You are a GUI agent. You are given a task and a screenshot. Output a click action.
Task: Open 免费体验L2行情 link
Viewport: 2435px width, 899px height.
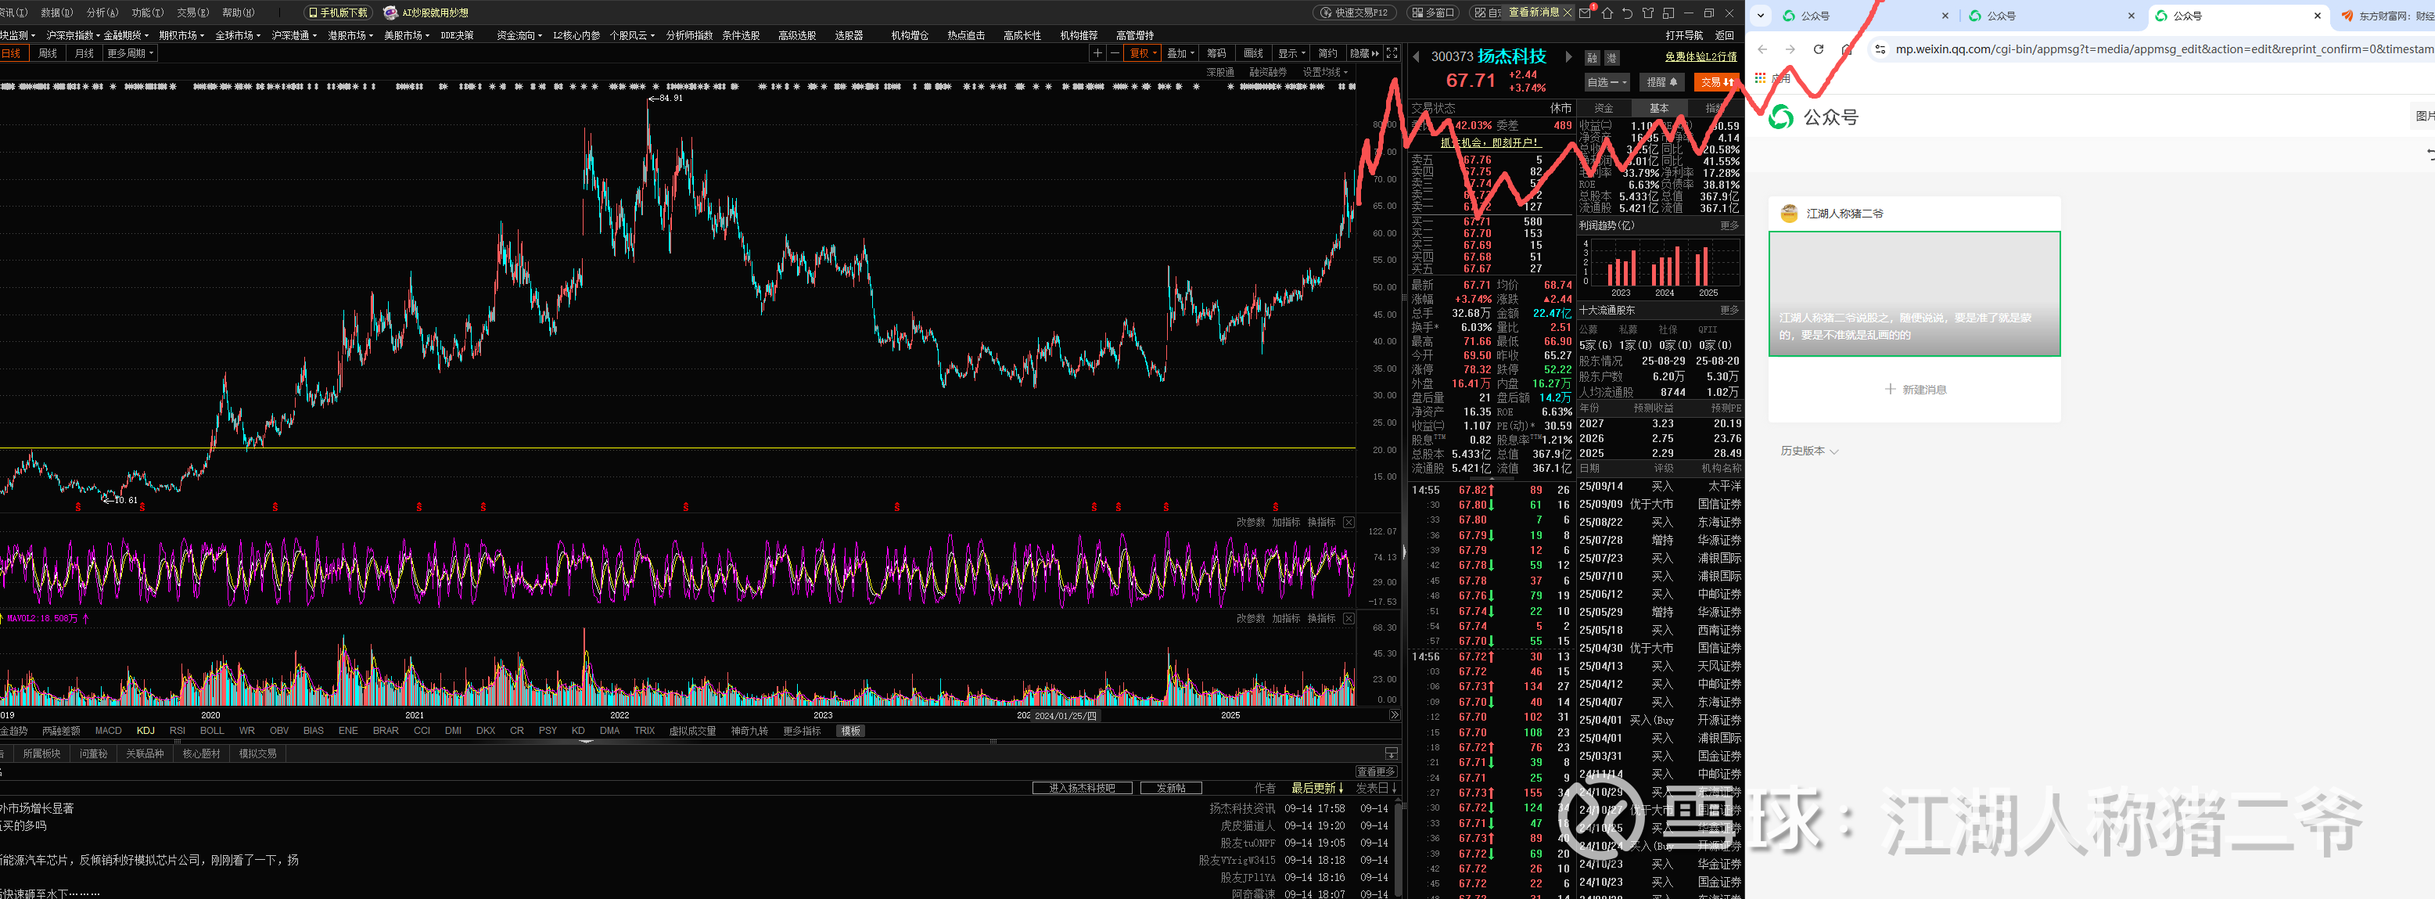(x=1701, y=56)
